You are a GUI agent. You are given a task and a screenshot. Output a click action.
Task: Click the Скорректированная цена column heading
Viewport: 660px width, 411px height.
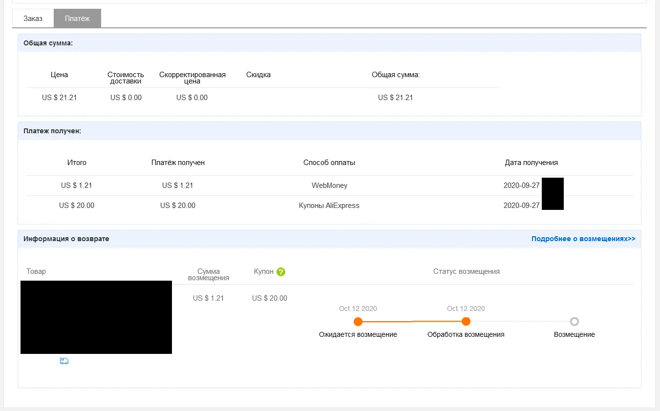pos(192,78)
